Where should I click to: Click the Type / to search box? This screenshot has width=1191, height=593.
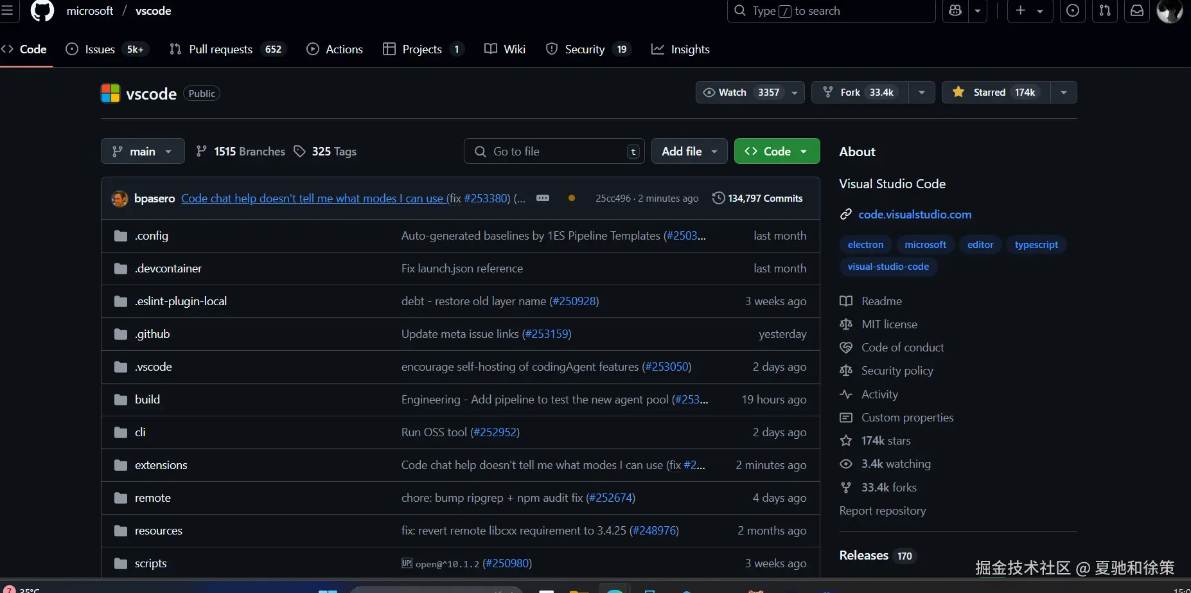[831, 11]
